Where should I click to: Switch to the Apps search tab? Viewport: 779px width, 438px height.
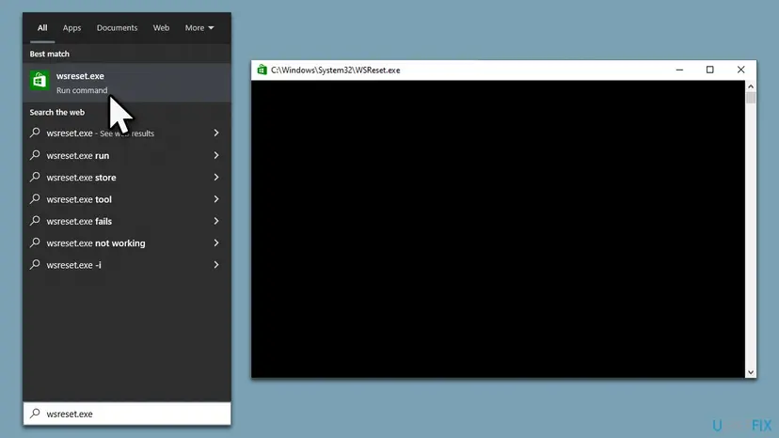click(x=72, y=28)
